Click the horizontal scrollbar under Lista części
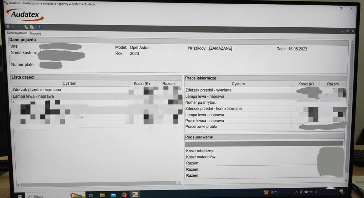The image size is (364, 198). [x=96, y=183]
